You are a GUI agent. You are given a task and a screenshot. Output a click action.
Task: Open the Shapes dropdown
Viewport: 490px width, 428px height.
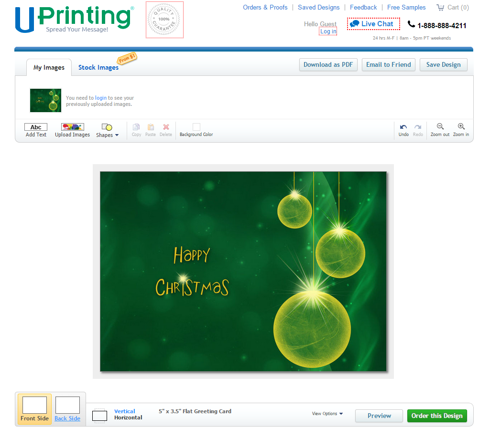[x=107, y=131]
